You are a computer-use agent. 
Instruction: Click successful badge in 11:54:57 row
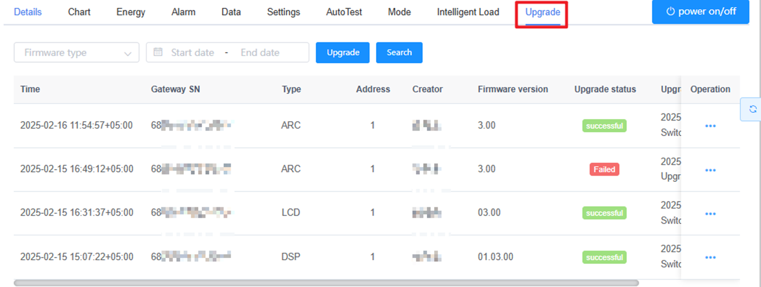[604, 126]
